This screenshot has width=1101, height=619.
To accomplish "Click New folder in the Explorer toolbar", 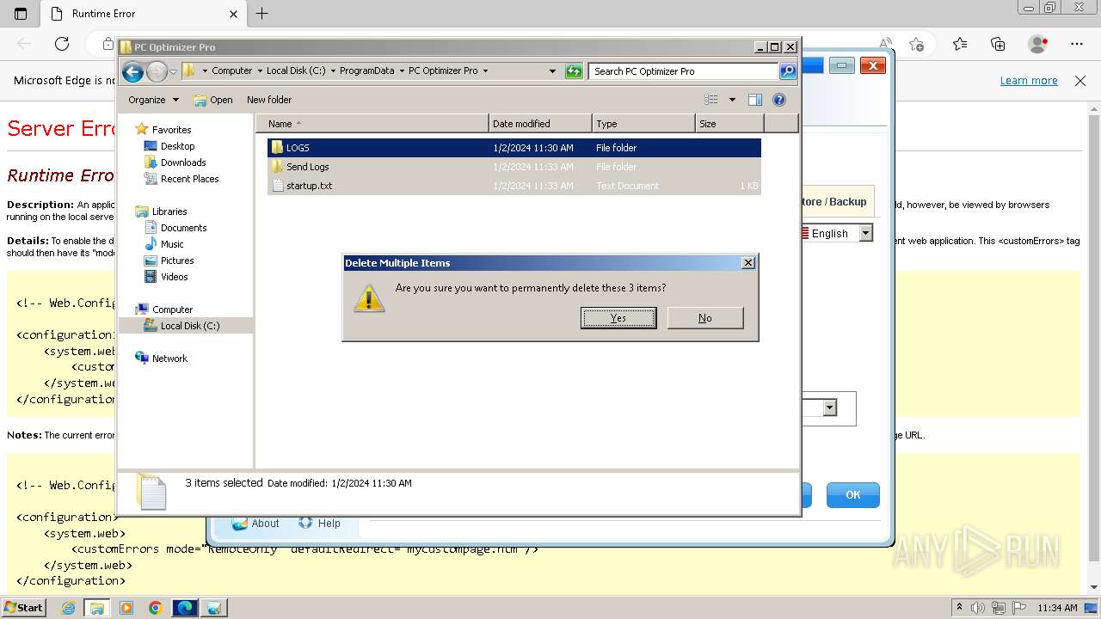I will pyautogui.click(x=269, y=100).
